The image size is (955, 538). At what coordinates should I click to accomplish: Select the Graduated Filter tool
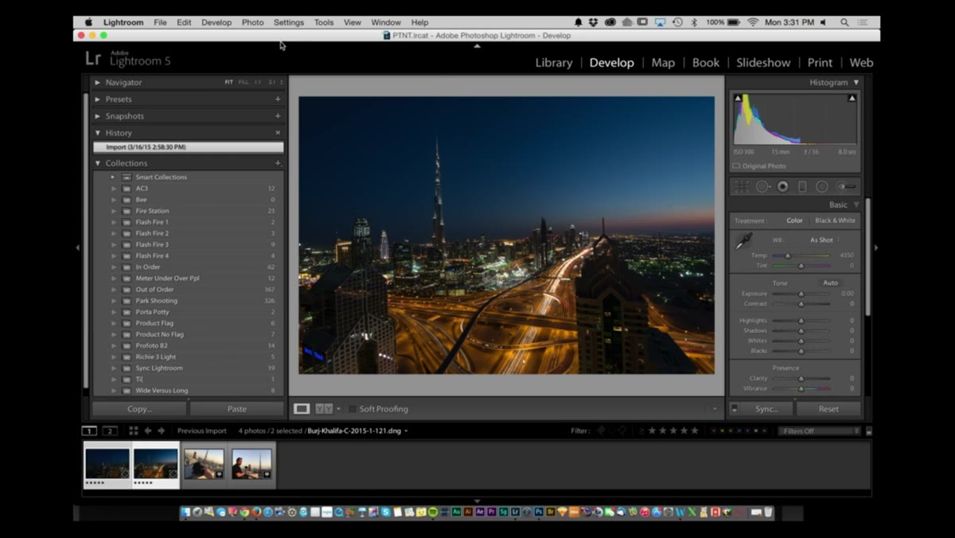[802, 186]
